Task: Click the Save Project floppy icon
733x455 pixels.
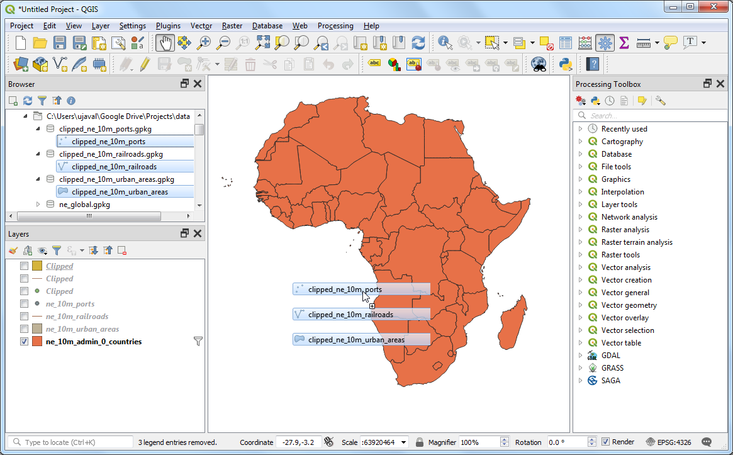Action: tap(60, 43)
